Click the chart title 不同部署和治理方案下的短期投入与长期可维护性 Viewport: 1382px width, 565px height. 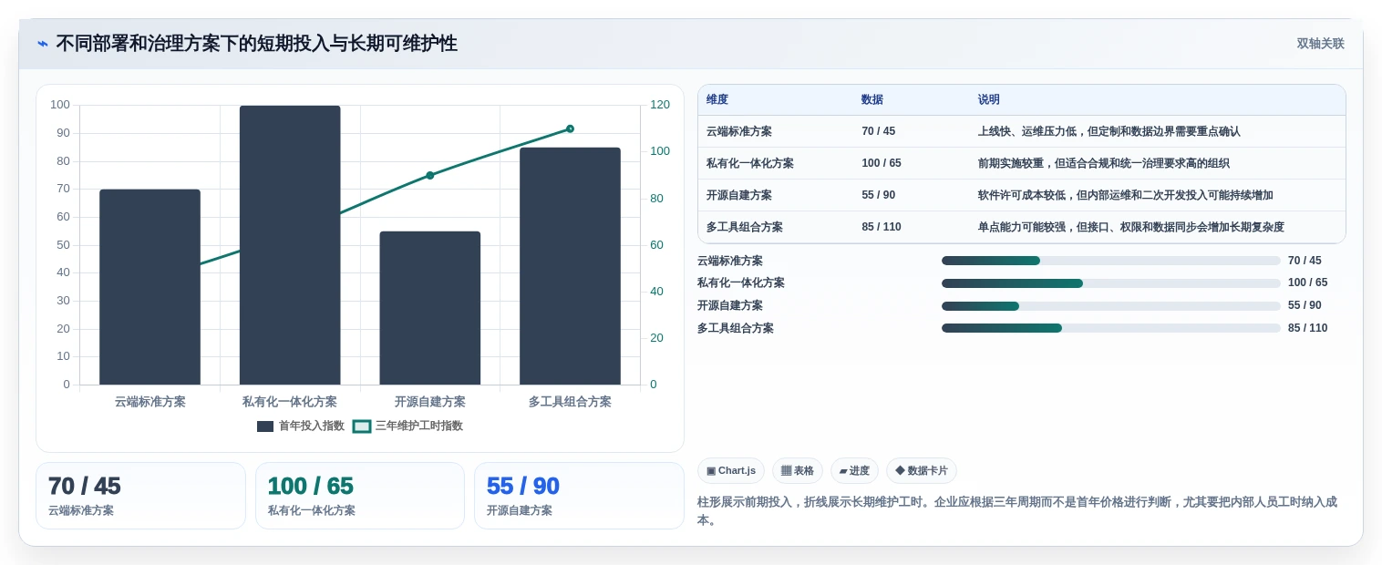pos(256,44)
